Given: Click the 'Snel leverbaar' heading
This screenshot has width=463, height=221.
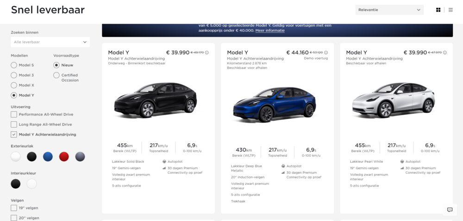Looking at the screenshot, I should (48, 10).
